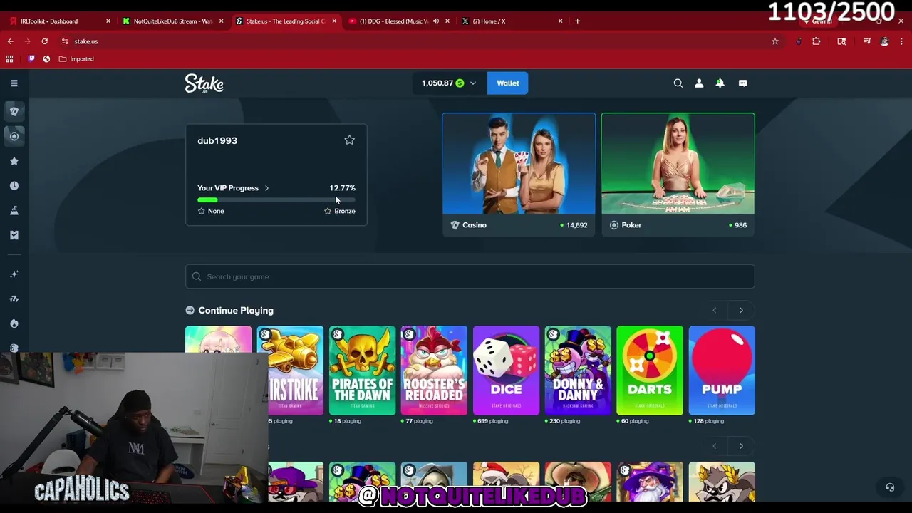
Task: Open the Darts game tile
Action: [x=650, y=370]
